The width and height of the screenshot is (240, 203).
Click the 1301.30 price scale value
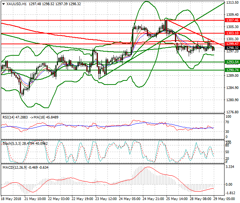click(x=232, y=39)
